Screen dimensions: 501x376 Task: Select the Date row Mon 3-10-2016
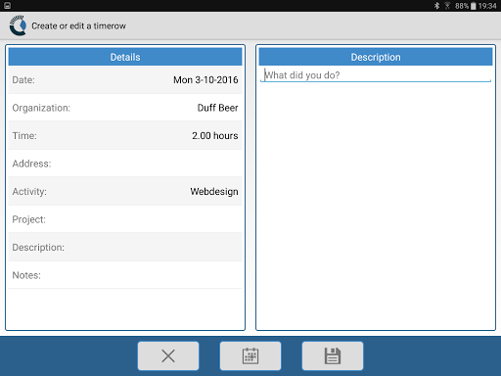tap(125, 80)
